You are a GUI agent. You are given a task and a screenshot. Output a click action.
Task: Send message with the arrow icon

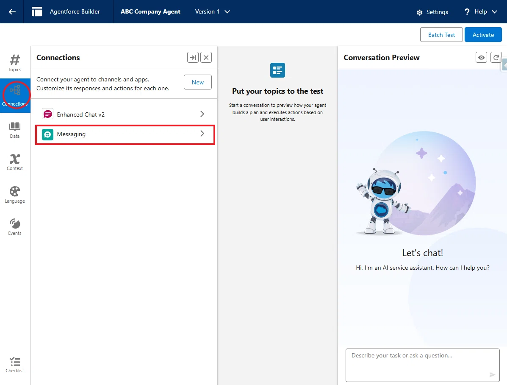point(492,375)
